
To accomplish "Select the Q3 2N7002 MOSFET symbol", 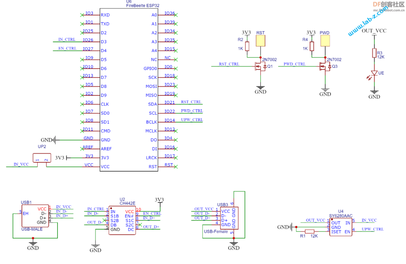I will coord(325,67).
